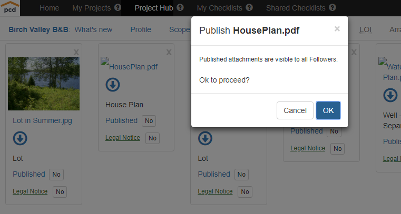Open the What's new tab
The image size is (401, 214).
pos(93,29)
